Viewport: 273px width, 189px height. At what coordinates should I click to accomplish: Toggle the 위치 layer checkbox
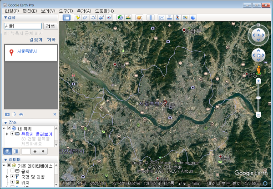[12, 182]
